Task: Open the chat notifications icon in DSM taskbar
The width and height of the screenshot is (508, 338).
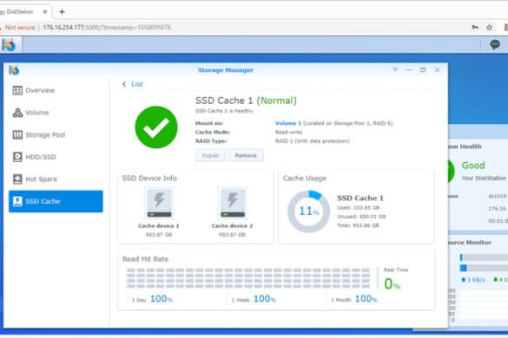Action: tap(495, 44)
